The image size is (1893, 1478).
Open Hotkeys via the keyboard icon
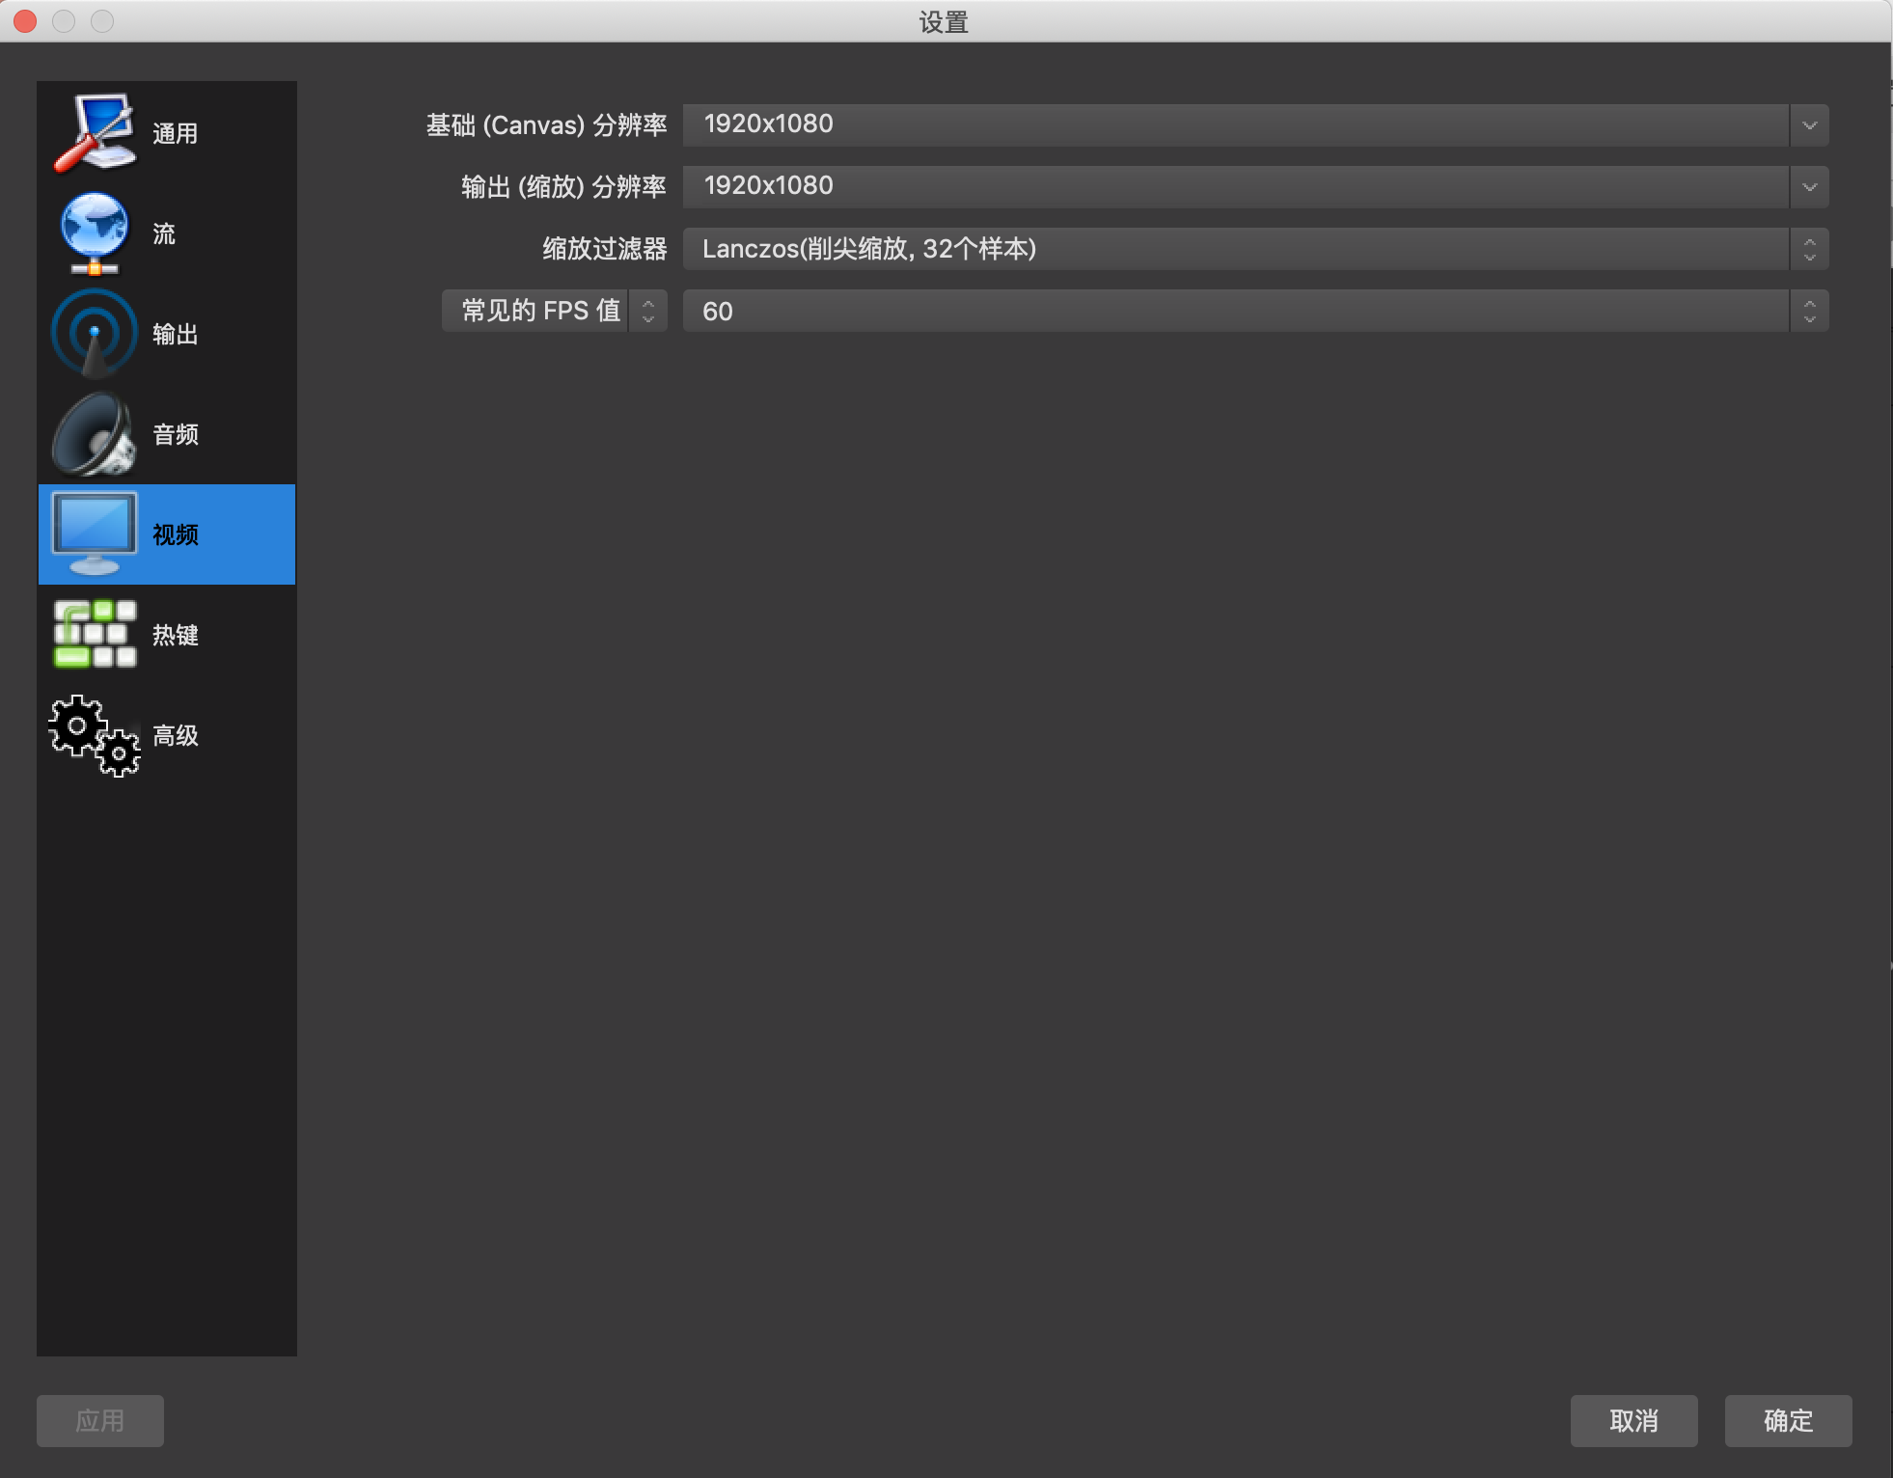point(94,634)
